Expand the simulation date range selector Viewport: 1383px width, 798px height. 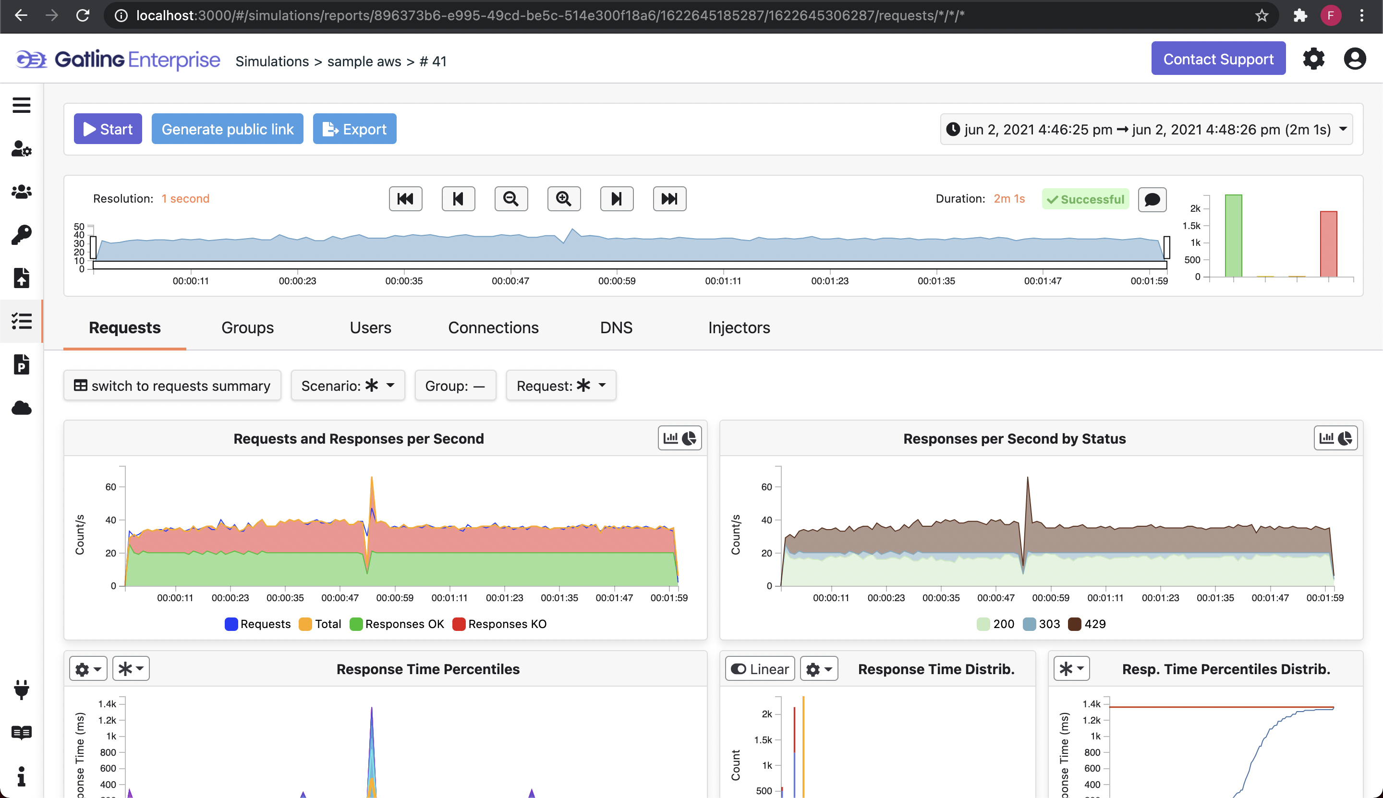1343,129
